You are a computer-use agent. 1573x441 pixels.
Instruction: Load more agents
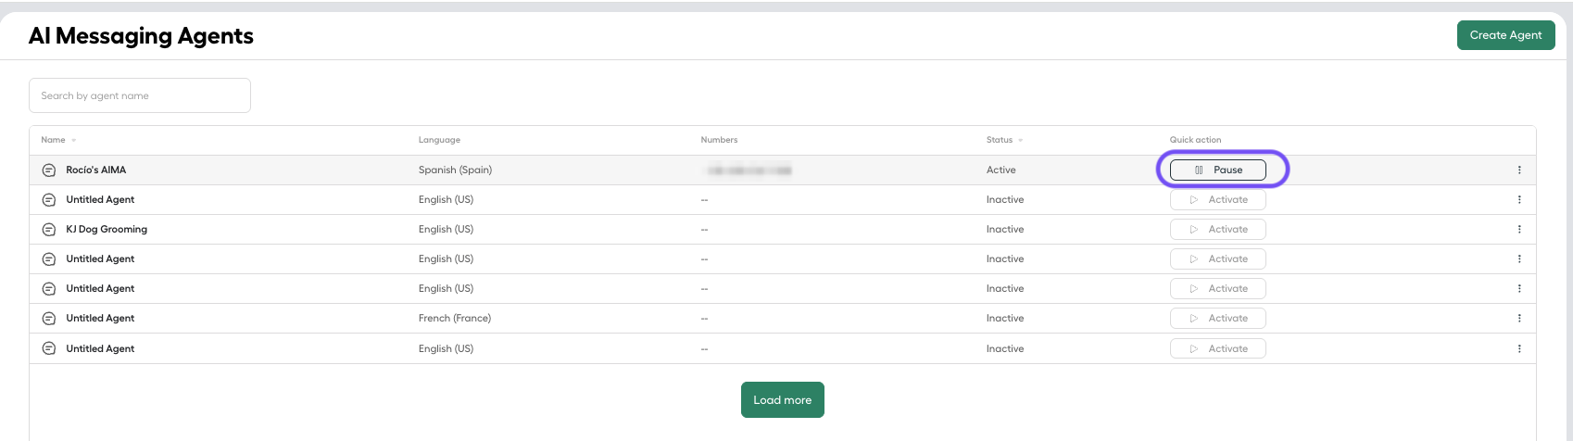click(x=782, y=400)
